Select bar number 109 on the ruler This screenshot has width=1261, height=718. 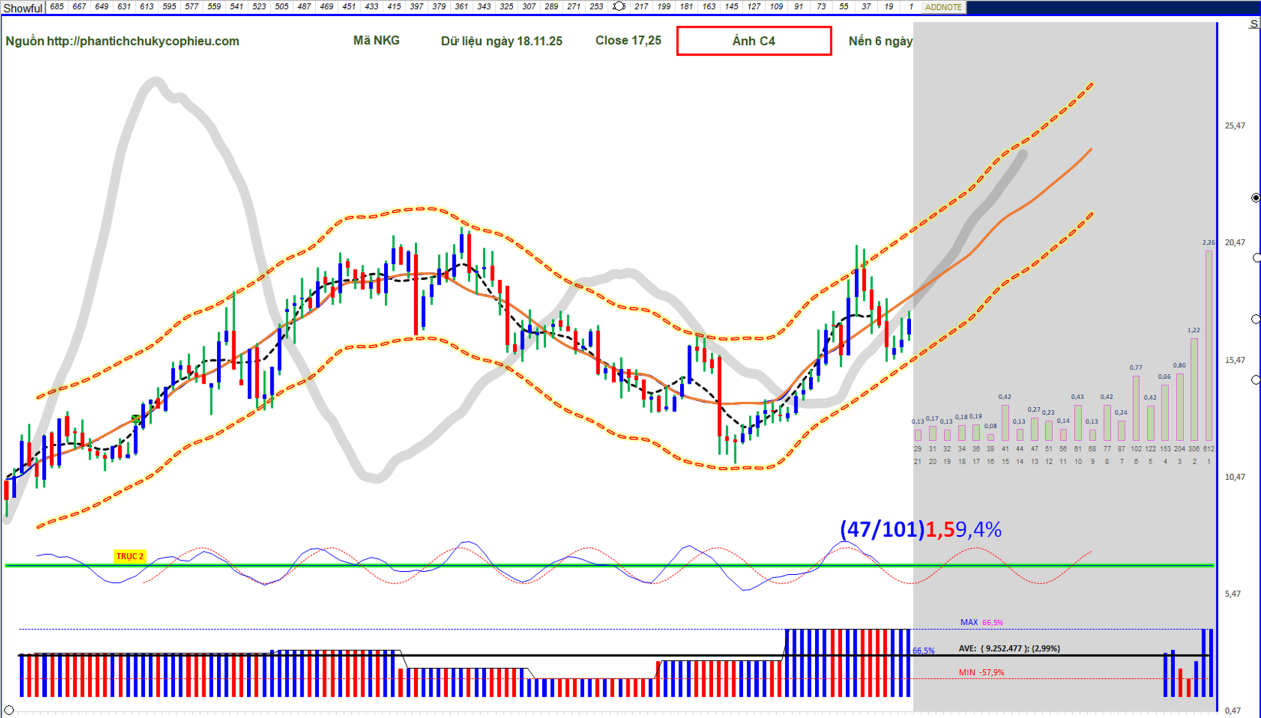776,6
